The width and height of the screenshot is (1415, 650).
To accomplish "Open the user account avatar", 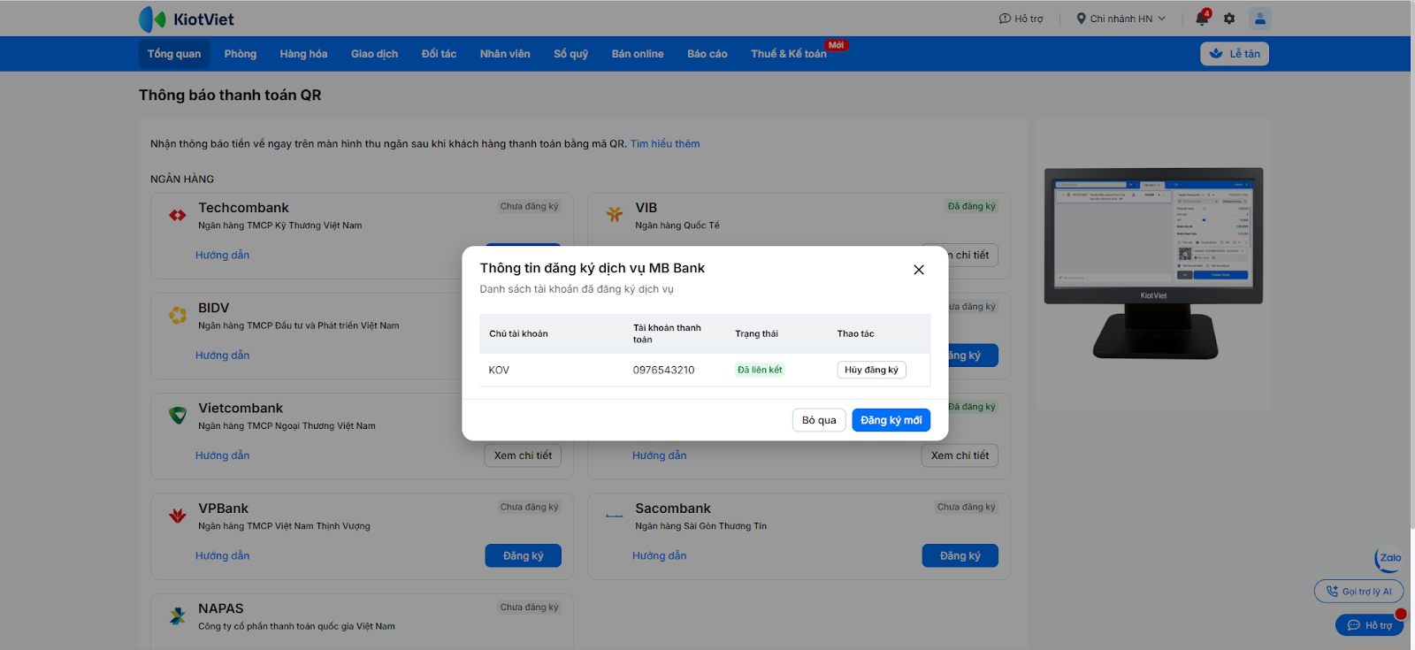I will click(x=1260, y=18).
